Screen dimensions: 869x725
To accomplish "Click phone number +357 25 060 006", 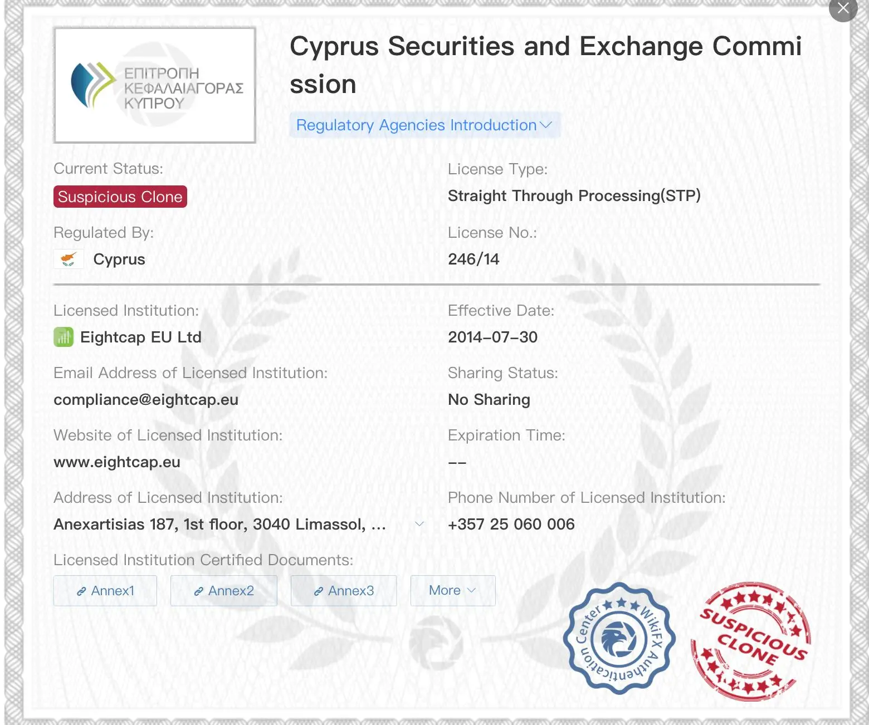I will (511, 524).
